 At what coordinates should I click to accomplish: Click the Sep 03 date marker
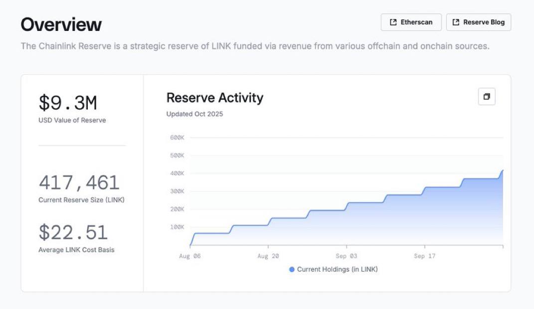coord(346,256)
